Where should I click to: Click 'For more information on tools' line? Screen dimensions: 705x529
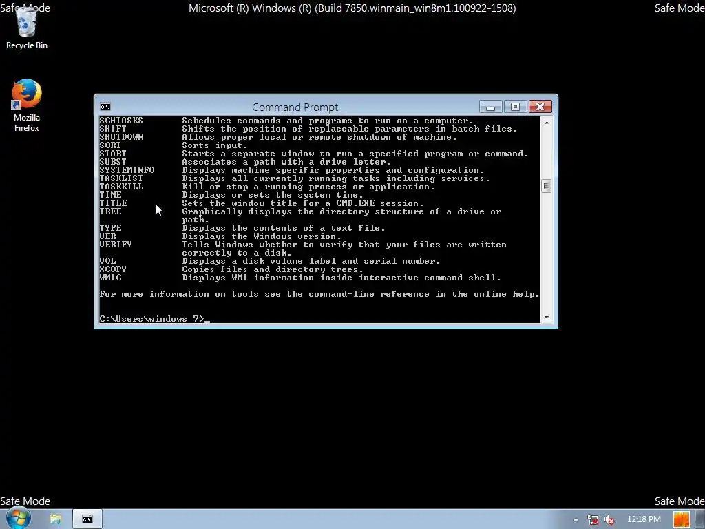point(319,294)
